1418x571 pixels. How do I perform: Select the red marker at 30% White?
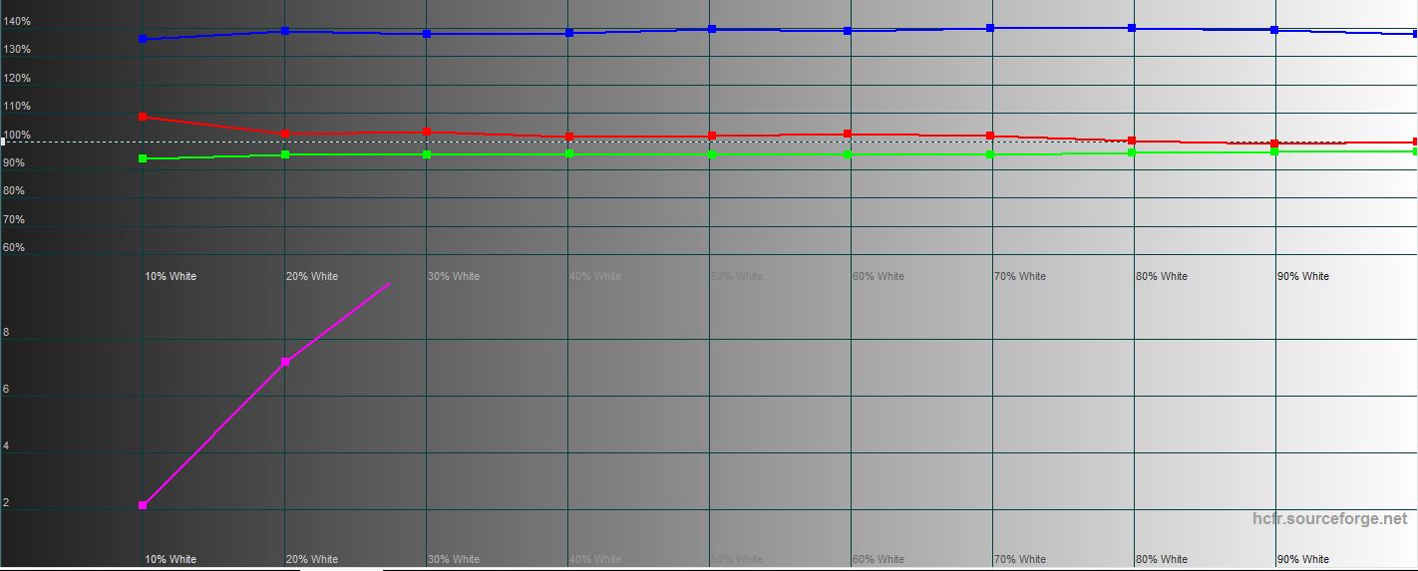point(427,132)
